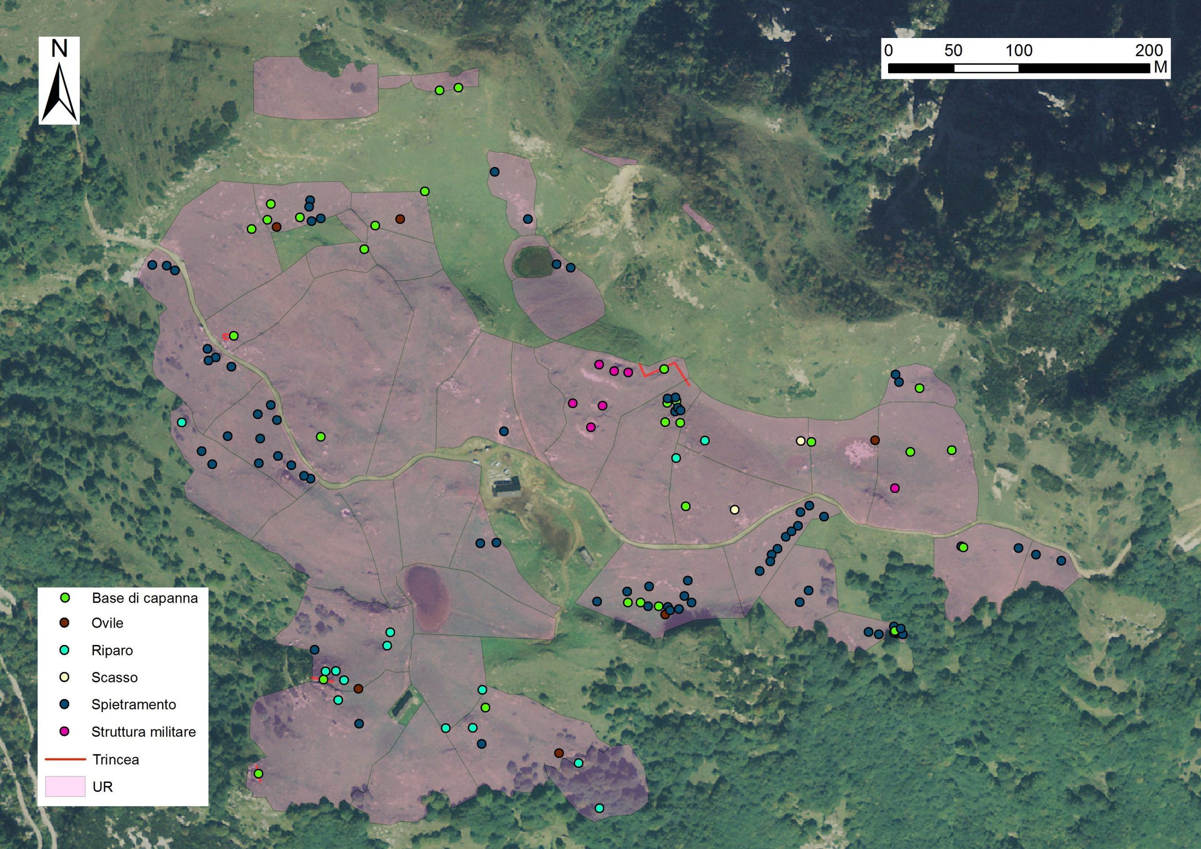Click the '50' scale bar value
The width and height of the screenshot is (1201, 849).
click(954, 51)
